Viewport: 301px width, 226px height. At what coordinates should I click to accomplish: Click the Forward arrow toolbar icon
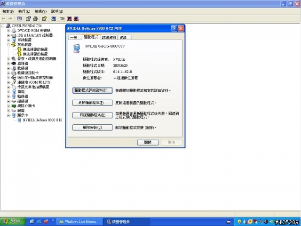tap(10, 19)
